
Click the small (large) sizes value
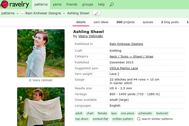(119, 100)
